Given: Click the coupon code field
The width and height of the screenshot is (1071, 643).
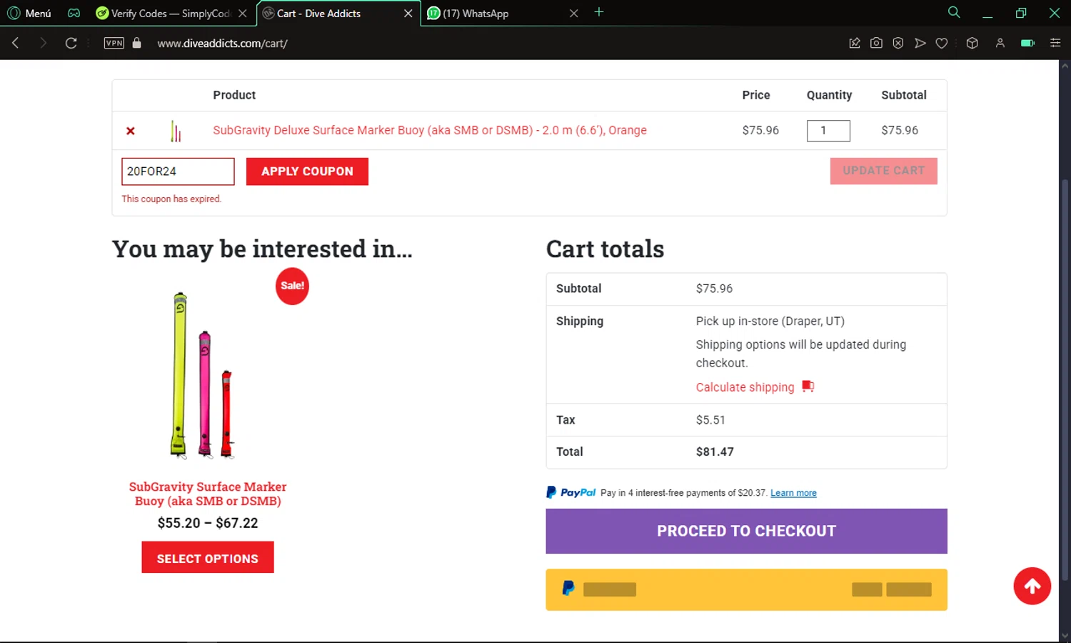Looking at the screenshot, I should click(x=178, y=171).
